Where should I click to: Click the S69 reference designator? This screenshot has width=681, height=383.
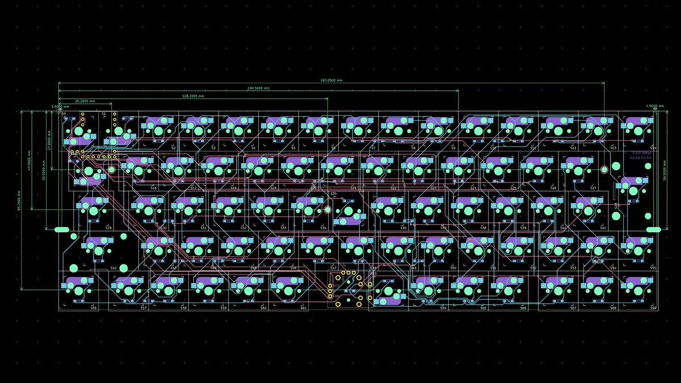point(653,308)
